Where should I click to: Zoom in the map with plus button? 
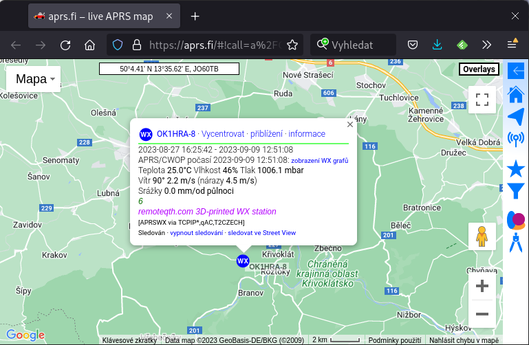click(x=482, y=286)
